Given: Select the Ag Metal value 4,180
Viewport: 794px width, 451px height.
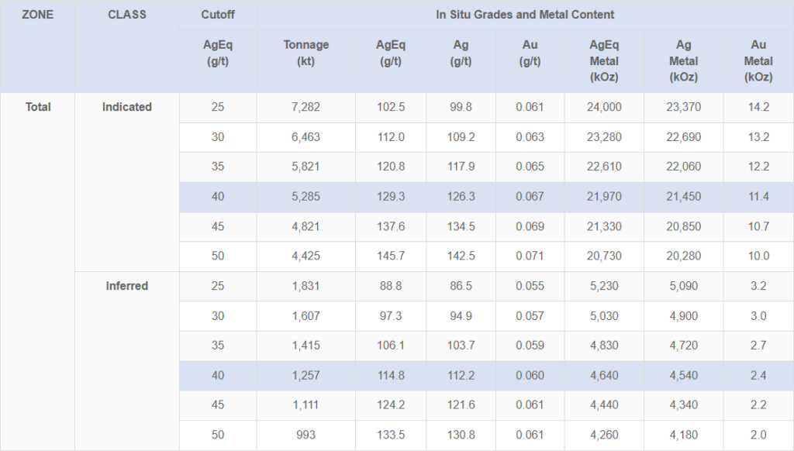Looking at the screenshot, I should pos(683,436).
